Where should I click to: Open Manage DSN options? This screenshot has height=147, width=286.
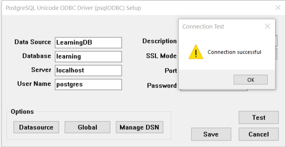[140, 127]
